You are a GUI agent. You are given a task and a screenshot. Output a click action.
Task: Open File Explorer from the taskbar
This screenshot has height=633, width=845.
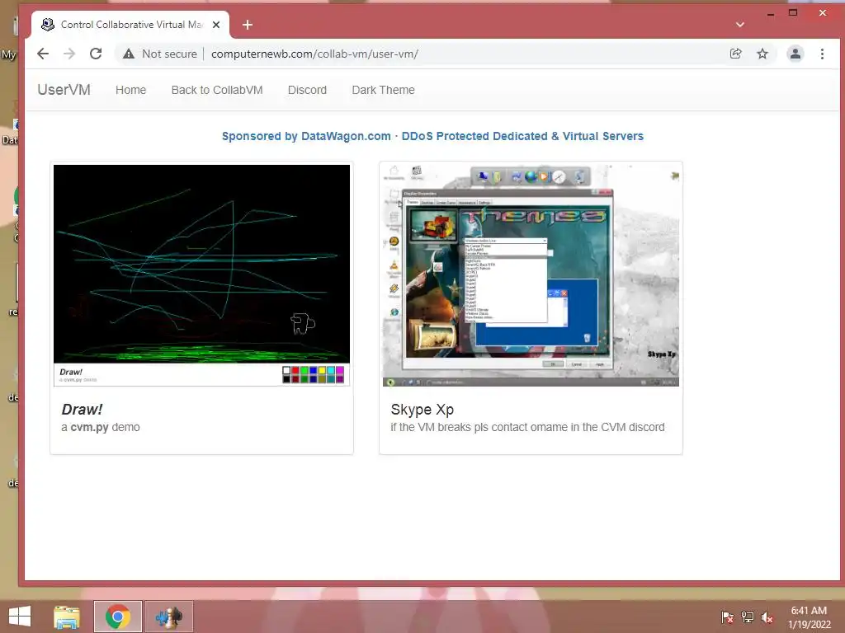click(x=67, y=617)
